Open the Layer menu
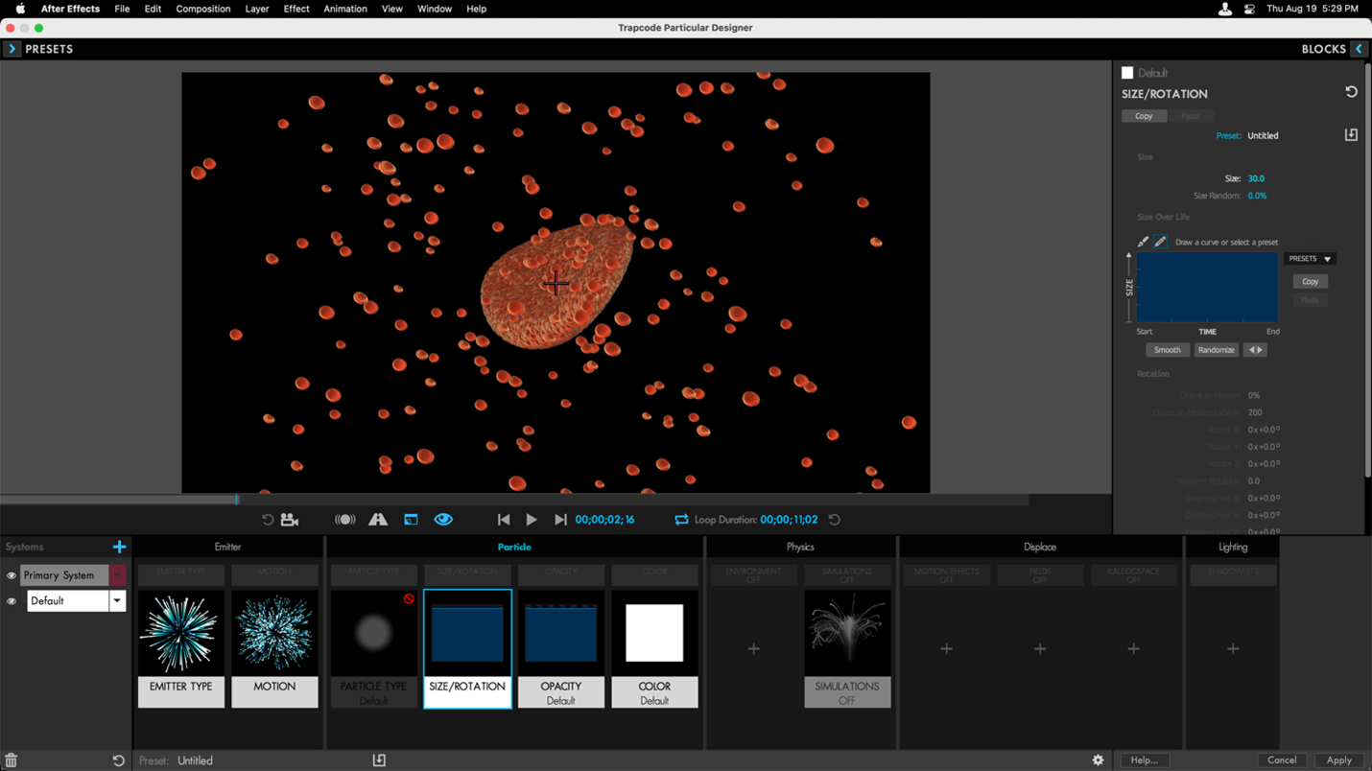Image resolution: width=1372 pixels, height=771 pixels. click(257, 9)
